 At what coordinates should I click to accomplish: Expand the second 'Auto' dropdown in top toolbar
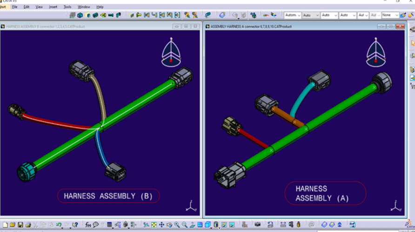coord(329,15)
